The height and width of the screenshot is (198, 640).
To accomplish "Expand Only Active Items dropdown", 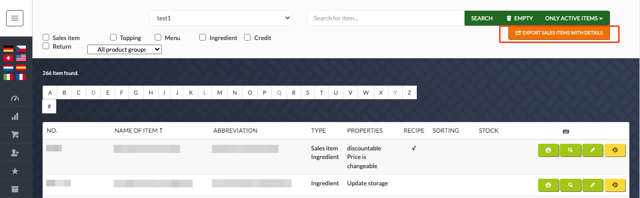I will pyautogui.click(x=574, y=18).
